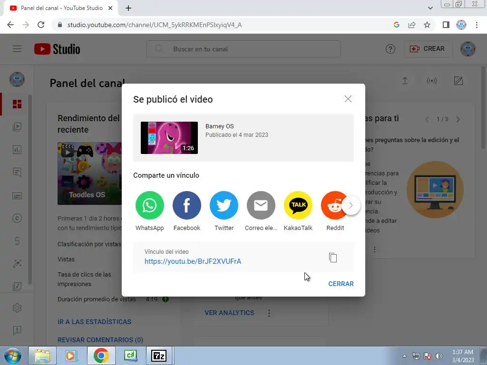Click the volume speaker tray icon
Image resolution: width=487 pixels, height=365 pixels.
point(439,356)
